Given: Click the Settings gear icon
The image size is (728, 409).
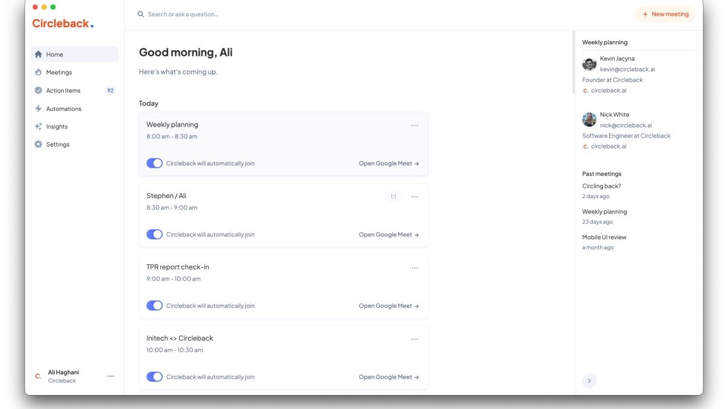Looking at the screenshot, I should [38, 144].
